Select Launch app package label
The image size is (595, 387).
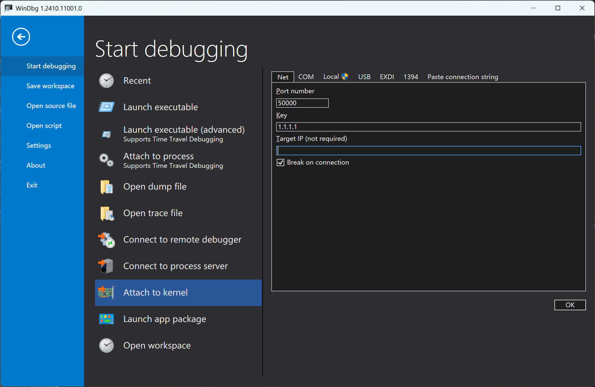[165, 319]
